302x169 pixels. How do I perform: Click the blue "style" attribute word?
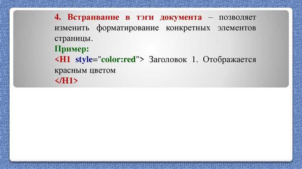(x=84, y=60)
